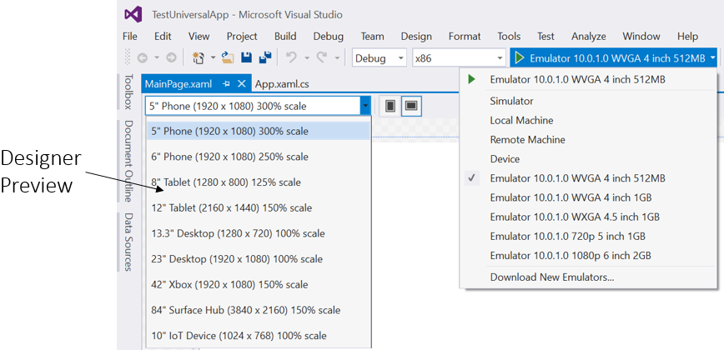The width and height of the screenshot is (724, 350).
Task: Click the Open File folder icon
Action: (228, 57)
